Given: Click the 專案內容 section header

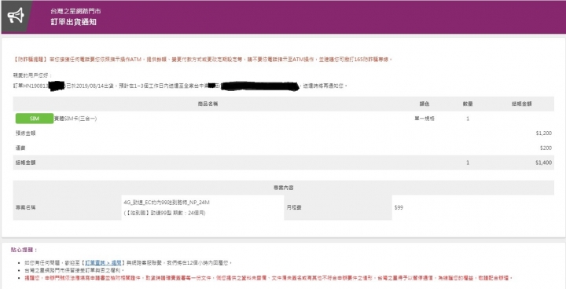Looking at the screenshot, I should [x=283, y=188].
